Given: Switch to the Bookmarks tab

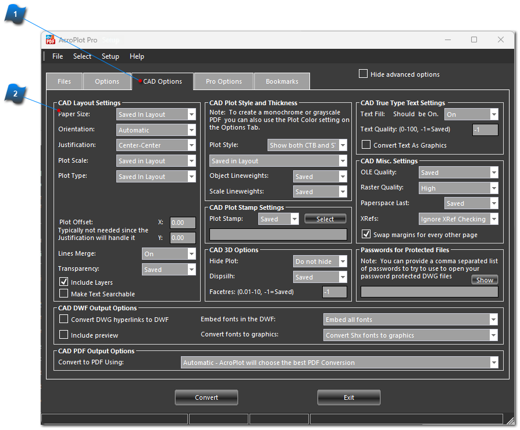Looking at the screenshot, I should click(282, 81).
